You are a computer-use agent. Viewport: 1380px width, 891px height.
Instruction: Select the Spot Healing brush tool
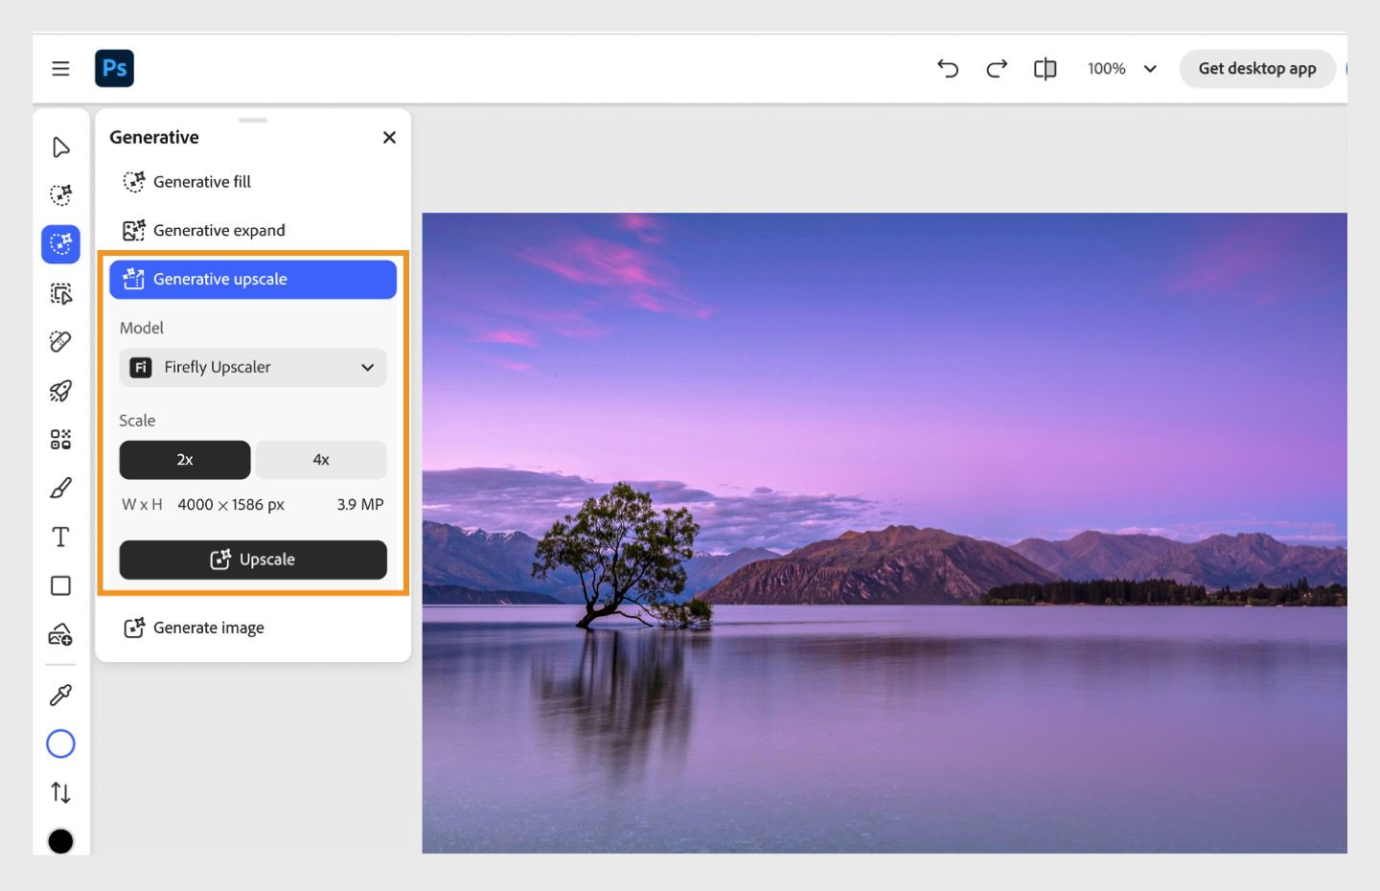(x=60, y=341)
